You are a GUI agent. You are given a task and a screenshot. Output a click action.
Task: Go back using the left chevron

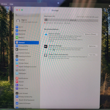tap(44, 10)
